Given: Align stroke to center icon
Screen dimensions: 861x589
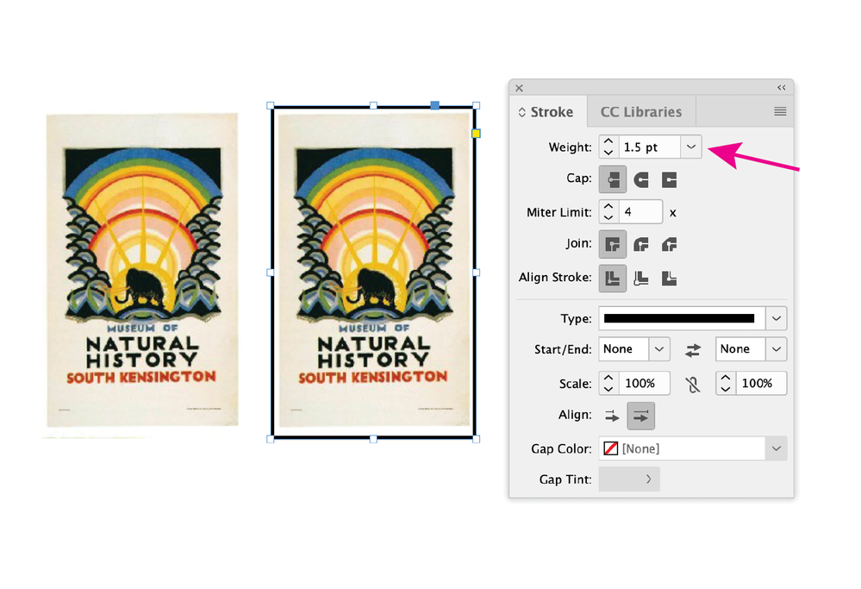Looking at the screenshot, I should pos(612,279).
